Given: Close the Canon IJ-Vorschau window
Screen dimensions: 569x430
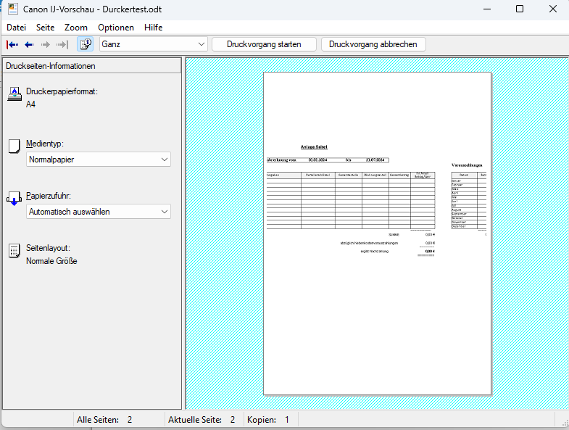Looking at the screenshot, I should 552,9.
